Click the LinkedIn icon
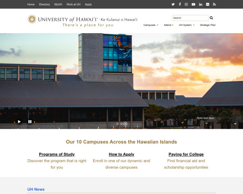This screenshot has height=194, width=243. [200, 4]
